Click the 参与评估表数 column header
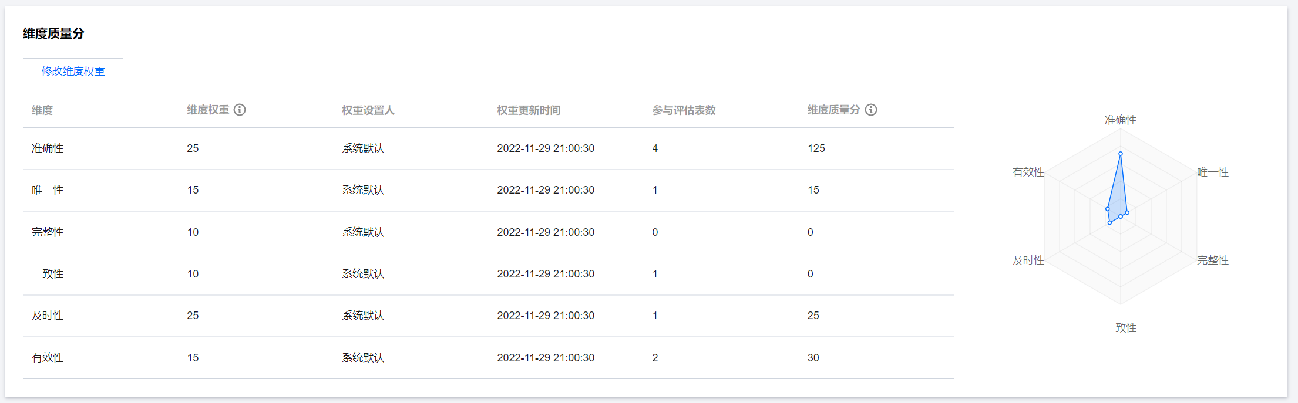Screen dimensions: 1298x403 coord(684,110)
